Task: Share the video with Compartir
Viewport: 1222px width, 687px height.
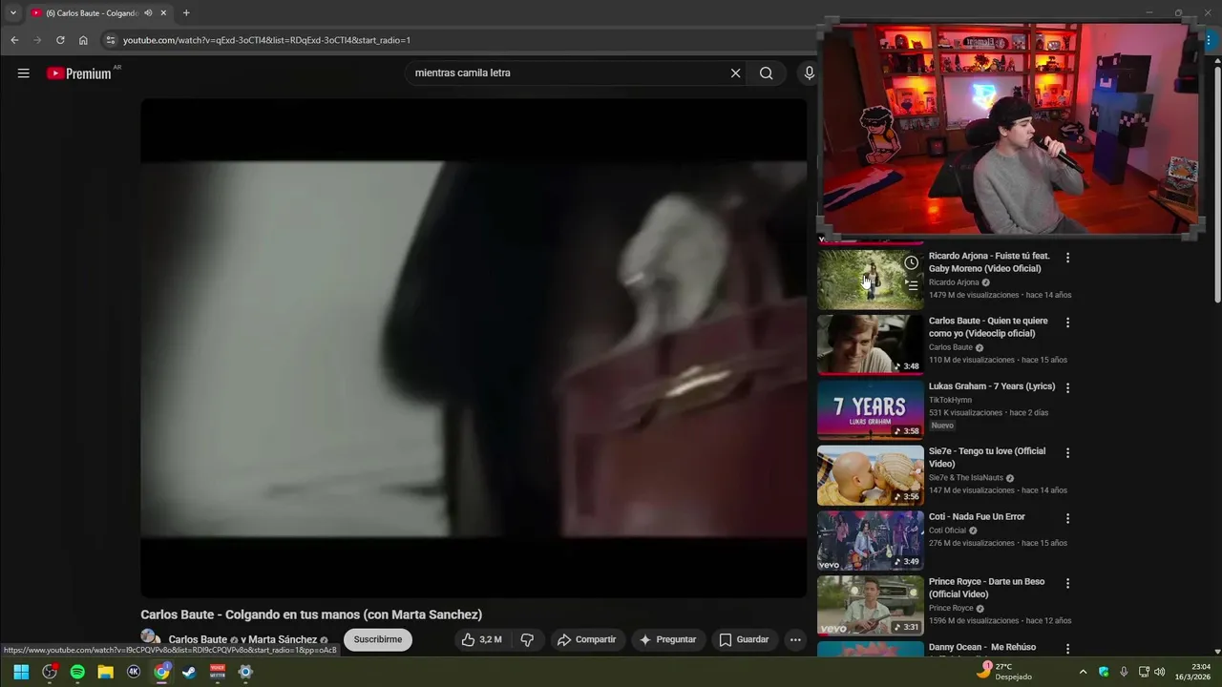Action: (586, 639)
